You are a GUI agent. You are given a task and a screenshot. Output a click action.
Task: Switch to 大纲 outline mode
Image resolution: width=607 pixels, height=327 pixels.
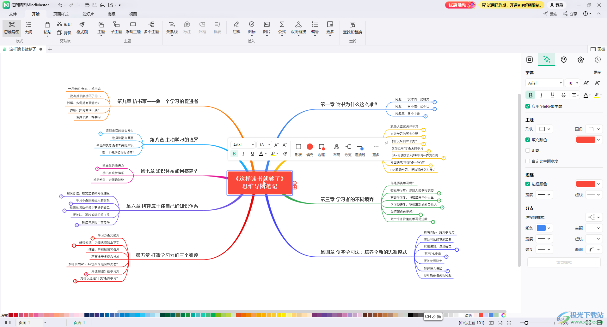[28, 28]
